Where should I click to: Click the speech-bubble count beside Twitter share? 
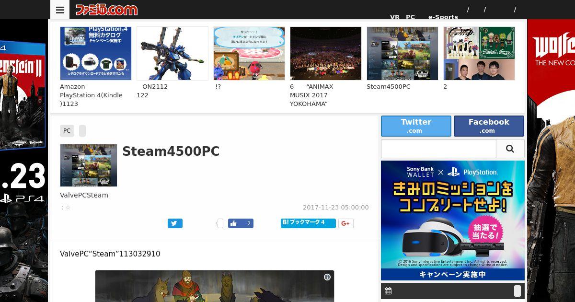(219, 223)
